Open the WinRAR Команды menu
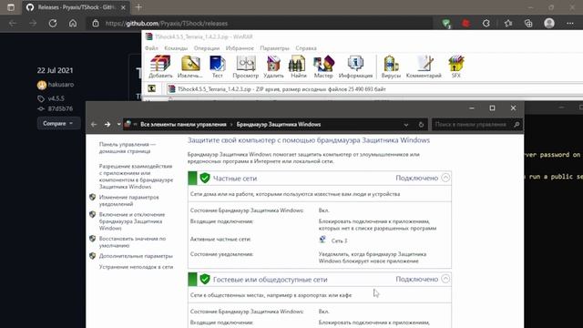This screenshot has height=328, width=583. coord(176,48)
